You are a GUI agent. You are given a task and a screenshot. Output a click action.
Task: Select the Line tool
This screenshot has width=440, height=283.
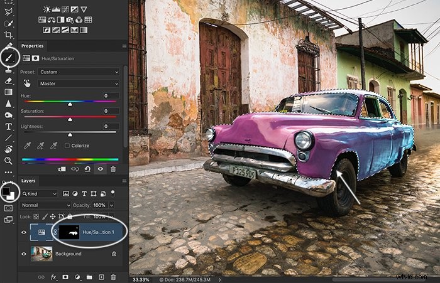8,137
